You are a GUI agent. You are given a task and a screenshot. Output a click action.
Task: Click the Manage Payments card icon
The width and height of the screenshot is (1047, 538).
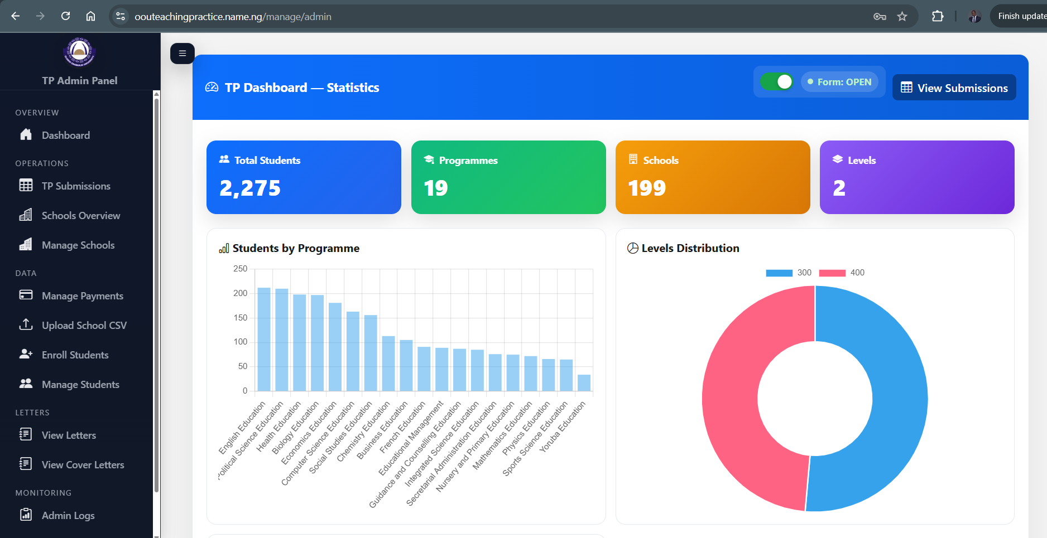point(26,295)
